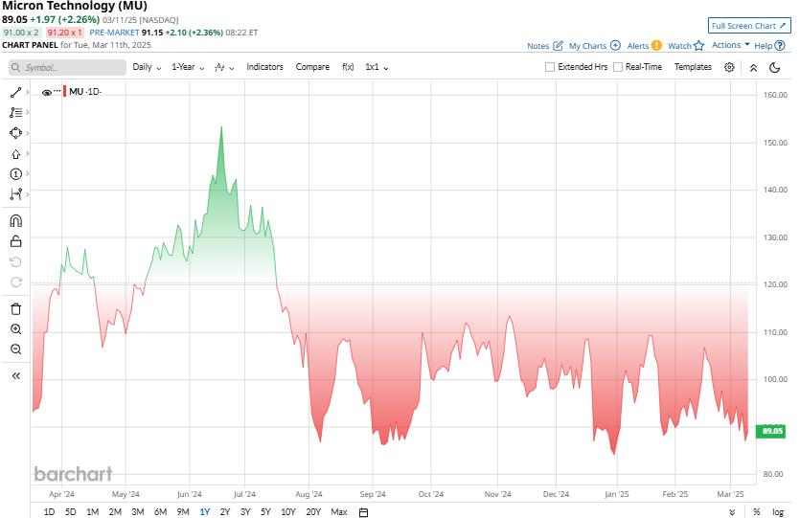
Task: Open the chart type dropdown
Action: [224, 67]
